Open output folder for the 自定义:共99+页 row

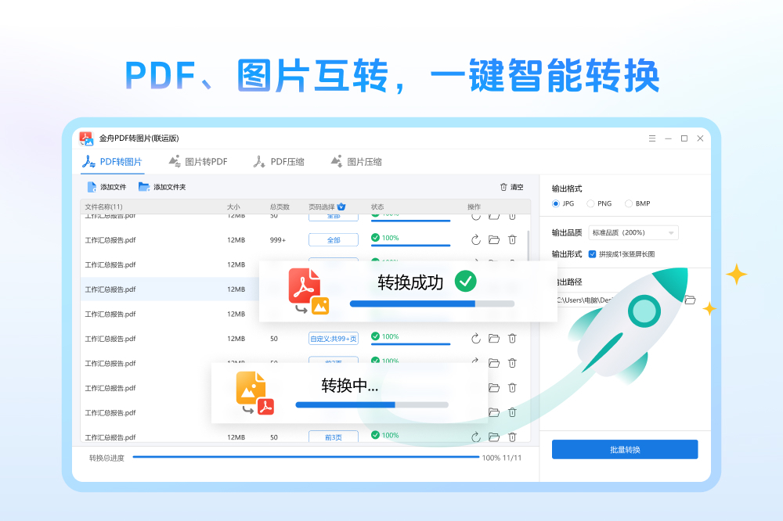[x=494, y=339]
